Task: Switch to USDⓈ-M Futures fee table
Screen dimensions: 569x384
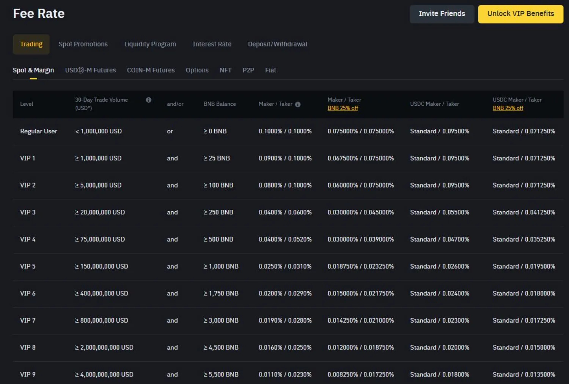Action: pos(90,70)
